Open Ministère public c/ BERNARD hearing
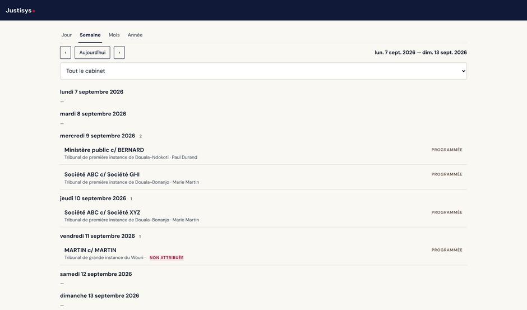Image resolution: width=527 pixels, height=310 pixels. pyautogui.click(x=263, y=153)
